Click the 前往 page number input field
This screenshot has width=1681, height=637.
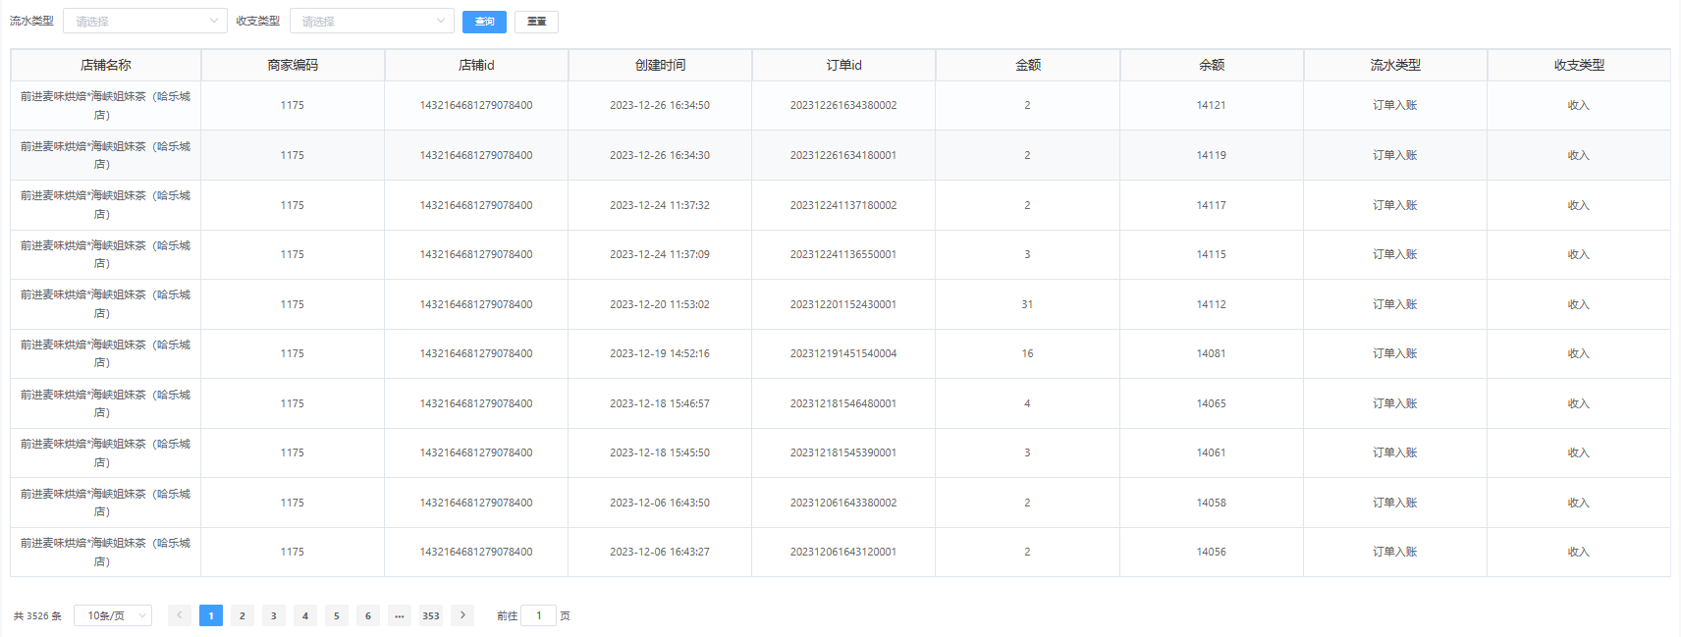coord(538,615)
